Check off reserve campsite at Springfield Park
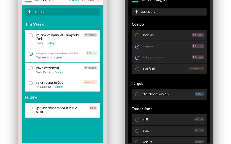The height and width of the screenshot is (144, 231). [x=31, y=35]
